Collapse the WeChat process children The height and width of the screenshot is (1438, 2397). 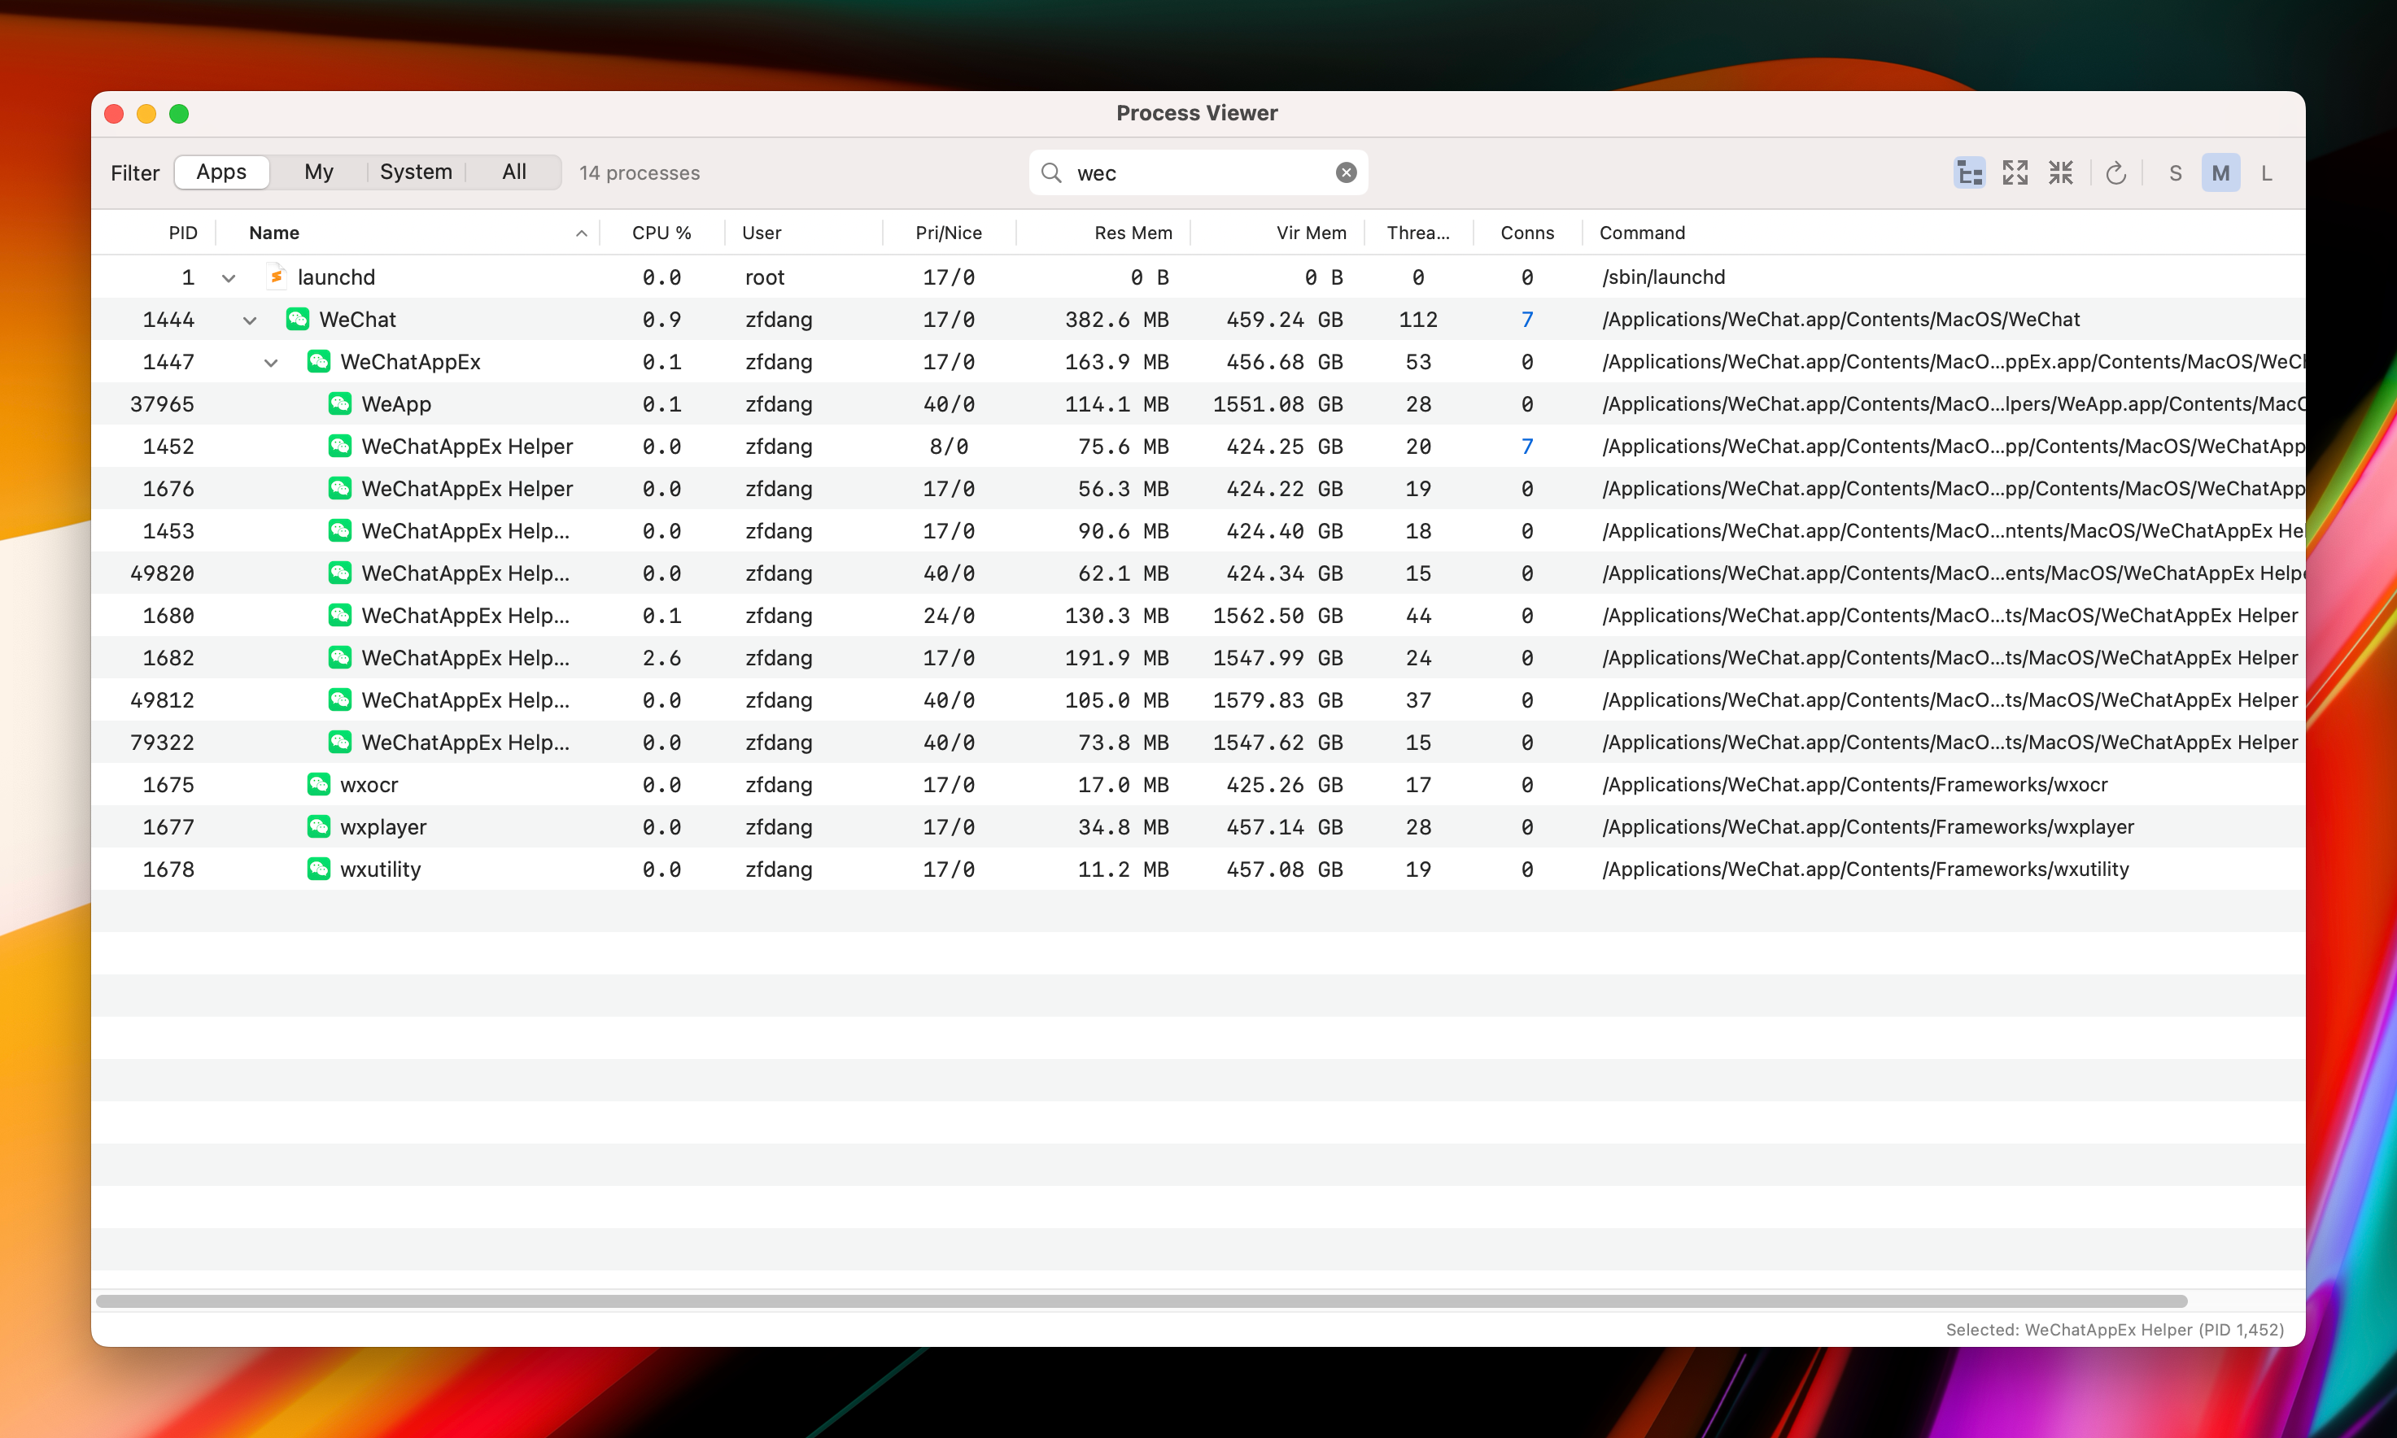pos(250,320)
